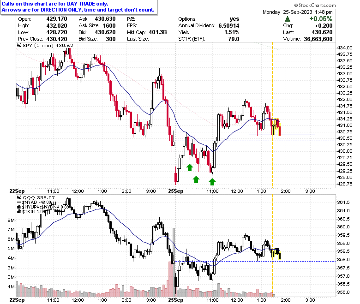Click the bar glyph before $NYUPV:$NYDNV legend
The width and height of the screenshot is (360, 304).
19,207
